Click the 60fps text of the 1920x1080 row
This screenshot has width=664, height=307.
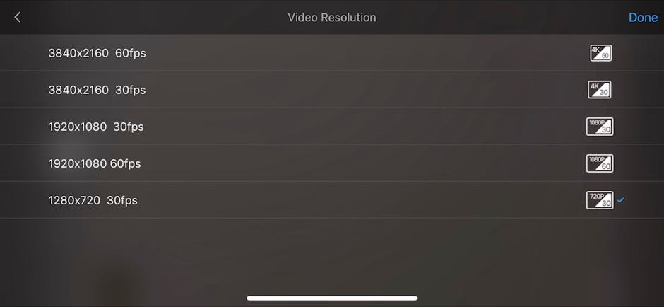tap(125, 163)
